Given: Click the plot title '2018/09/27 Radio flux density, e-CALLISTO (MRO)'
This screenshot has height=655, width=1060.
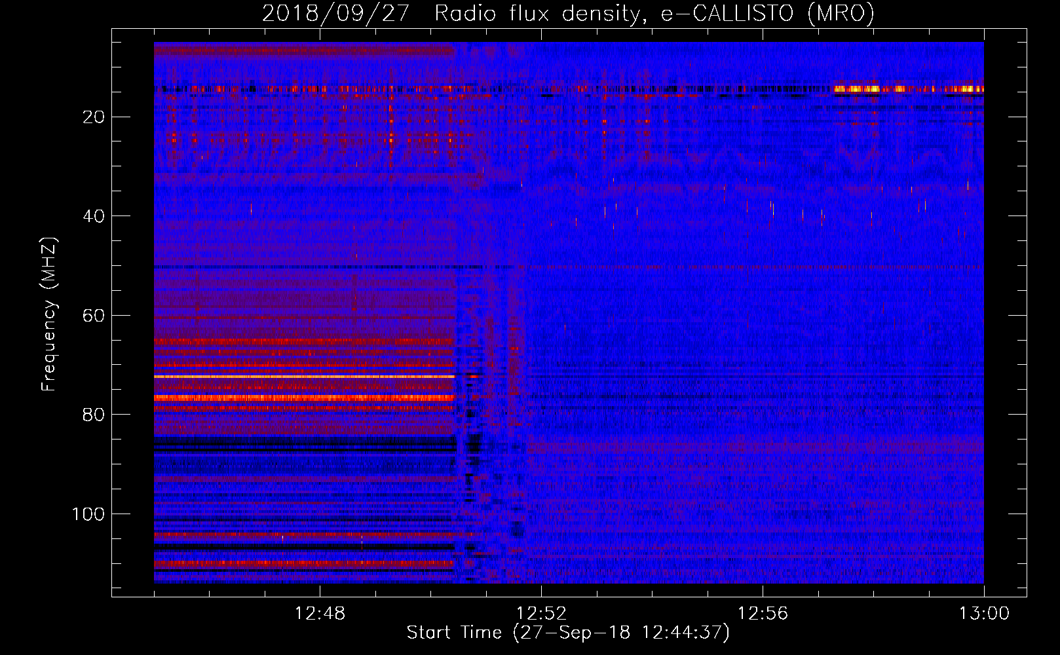Looking at the screenshot, I should click(x=568, y=13).
